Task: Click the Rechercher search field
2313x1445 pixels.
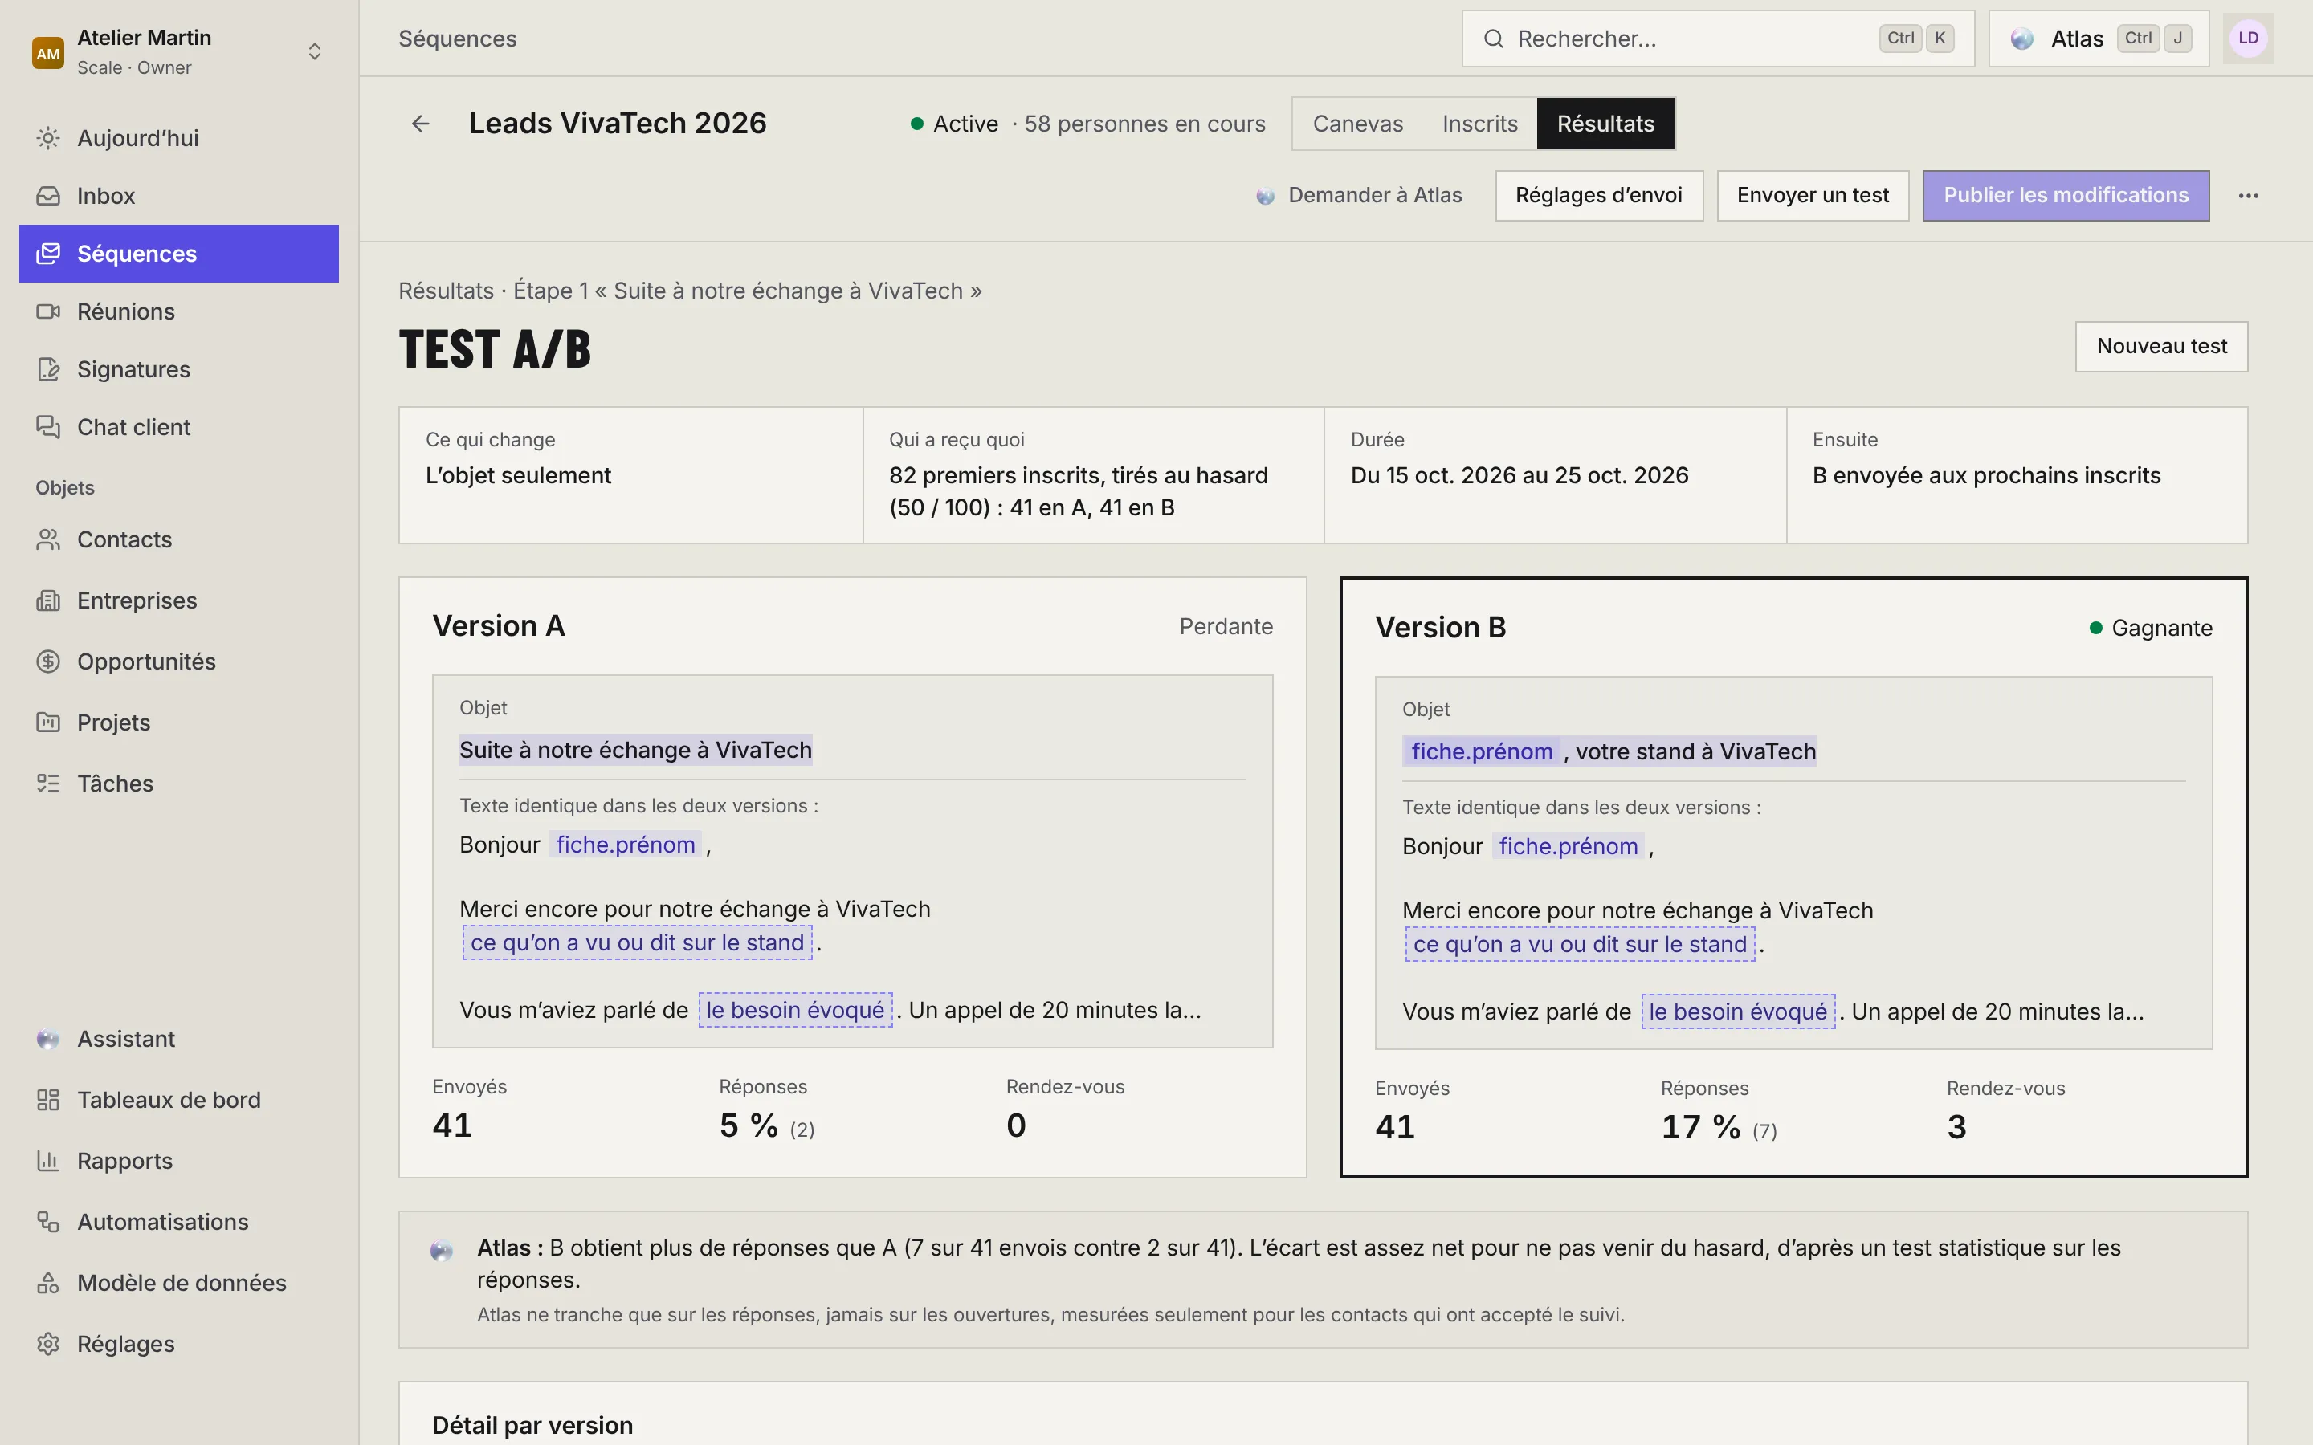Action: click(1718, 39)
